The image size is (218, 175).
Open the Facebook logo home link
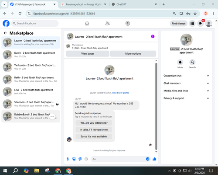click(x=6, y=24)
